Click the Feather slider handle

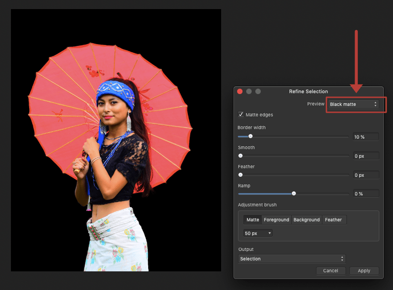[x=241, y=175]
